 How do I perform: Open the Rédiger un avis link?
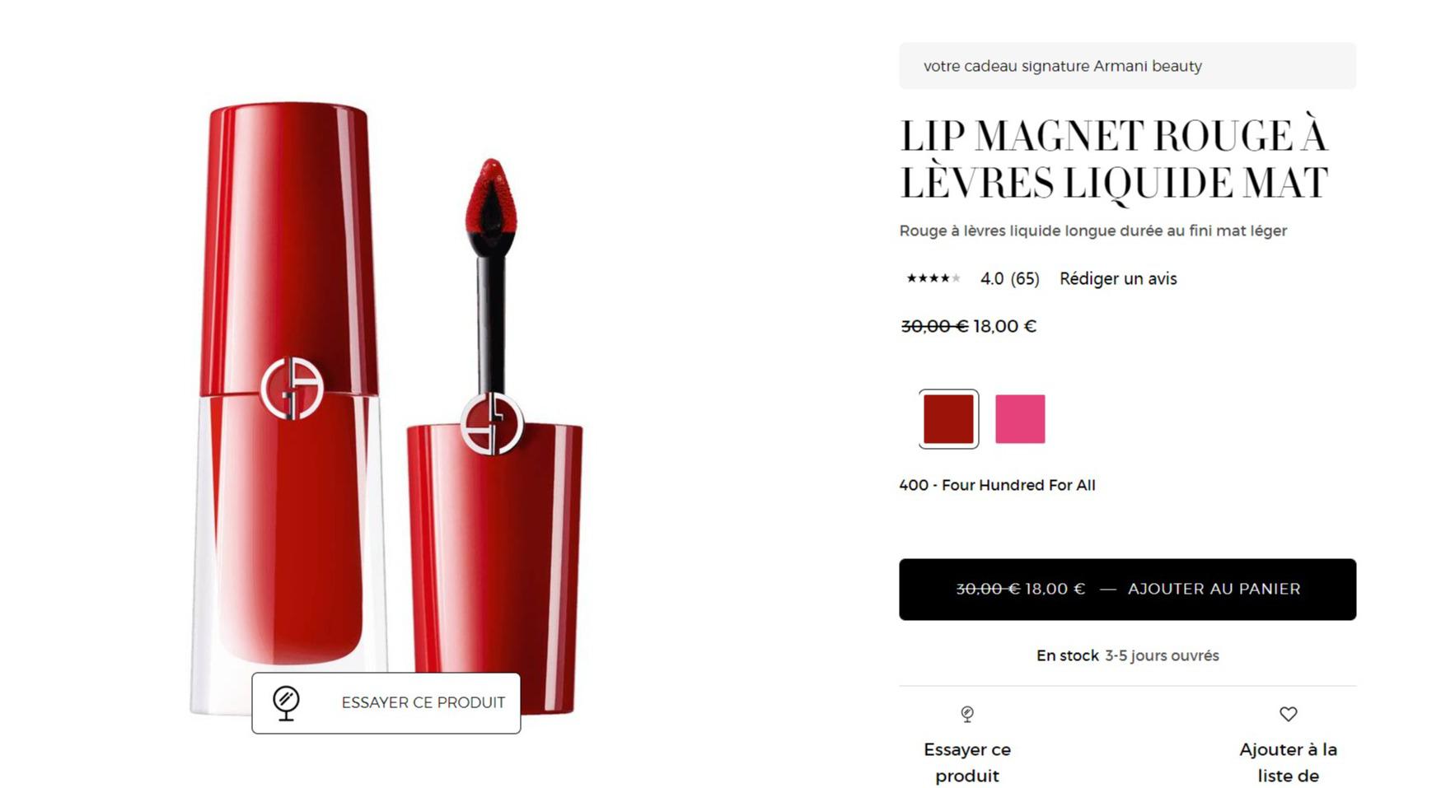(x=1118, y=279)
